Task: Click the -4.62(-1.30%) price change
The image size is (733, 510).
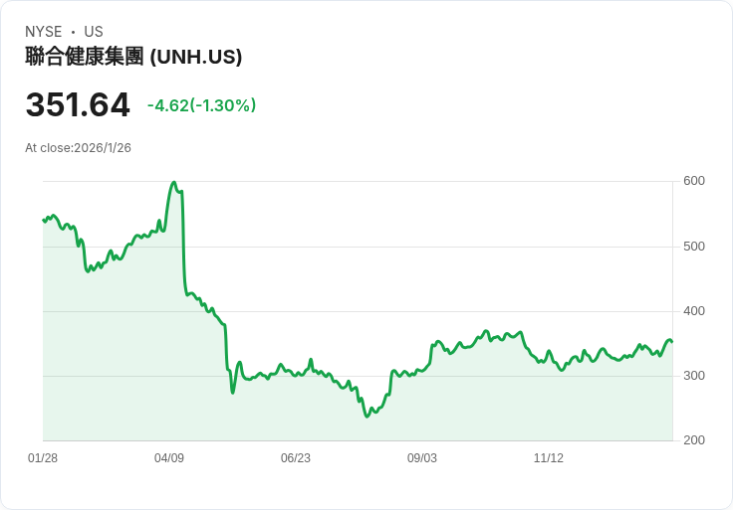Action: 201,105
